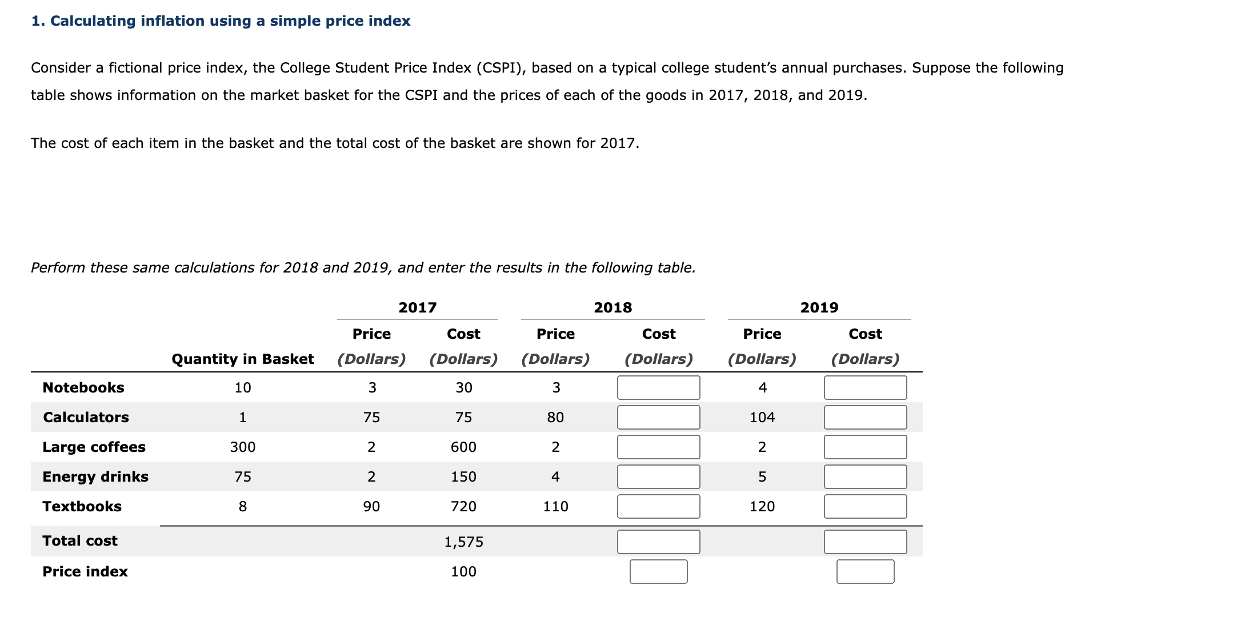Click the 2018 Cost field for Textbooks
Image resolution: width=1257 pixels, height=617 pixels.
[x=658, y=506]
